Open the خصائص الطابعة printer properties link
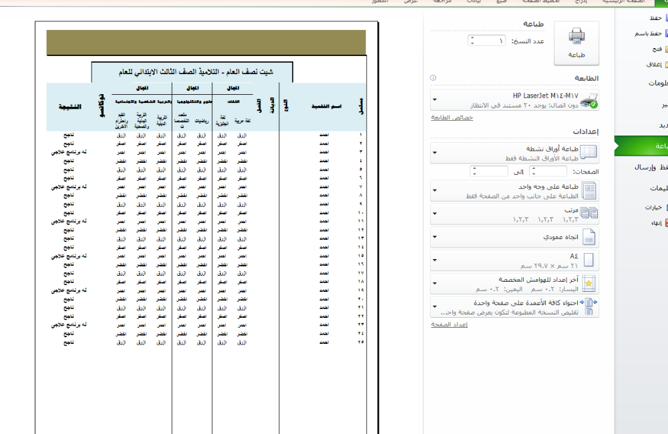This screenshot has width=668, height=434. (x=452, y=118)
